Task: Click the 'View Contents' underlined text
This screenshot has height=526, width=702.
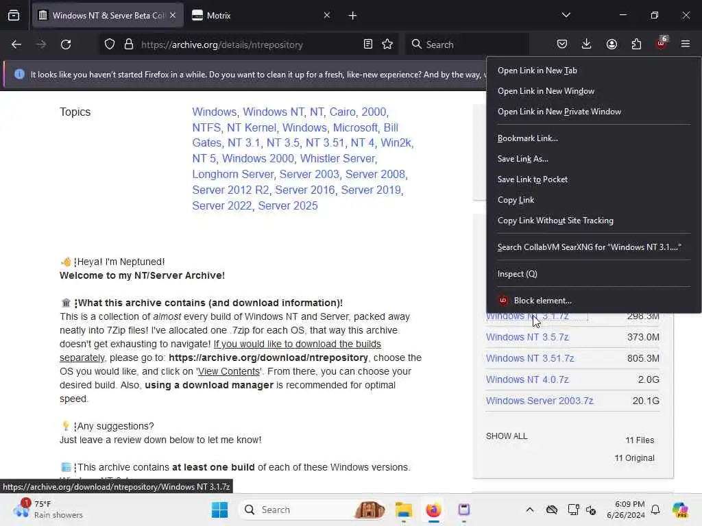Action: click(229, 372)
